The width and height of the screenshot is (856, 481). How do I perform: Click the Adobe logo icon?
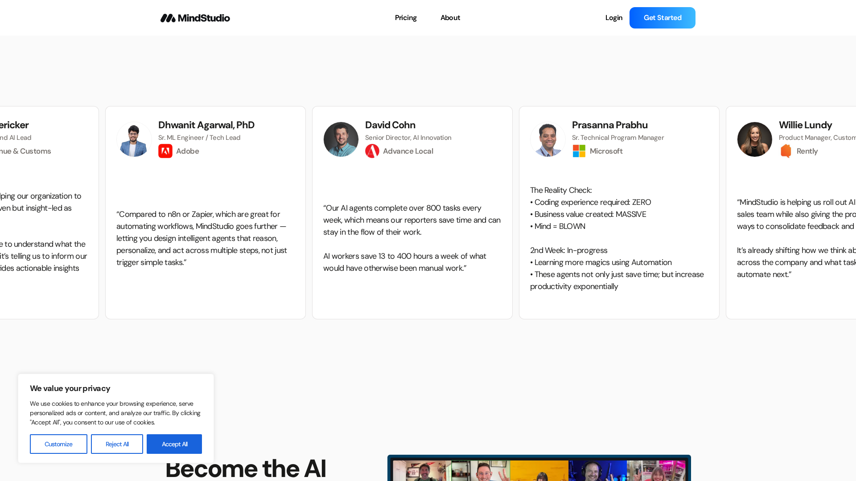coord(165,151)
